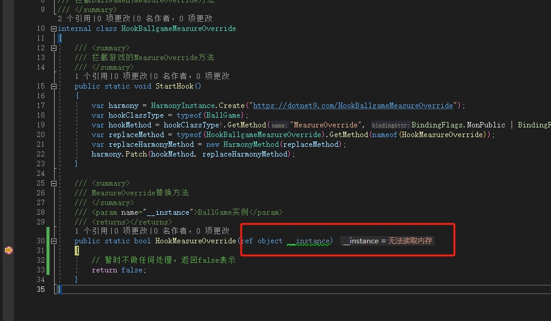Image resolution: width=551 pixels, height=321 pixels.
Task: Click the "name:" inlay hint on line 19
Action: pyautogui.click(x=279, y=125)
